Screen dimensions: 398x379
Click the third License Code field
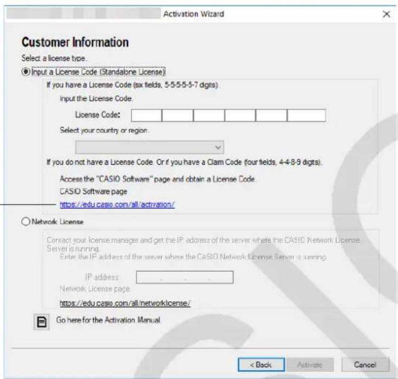[x=209, y=116]
